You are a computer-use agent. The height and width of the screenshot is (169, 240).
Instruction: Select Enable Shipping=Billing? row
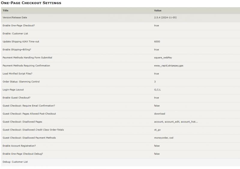point(121,50)
